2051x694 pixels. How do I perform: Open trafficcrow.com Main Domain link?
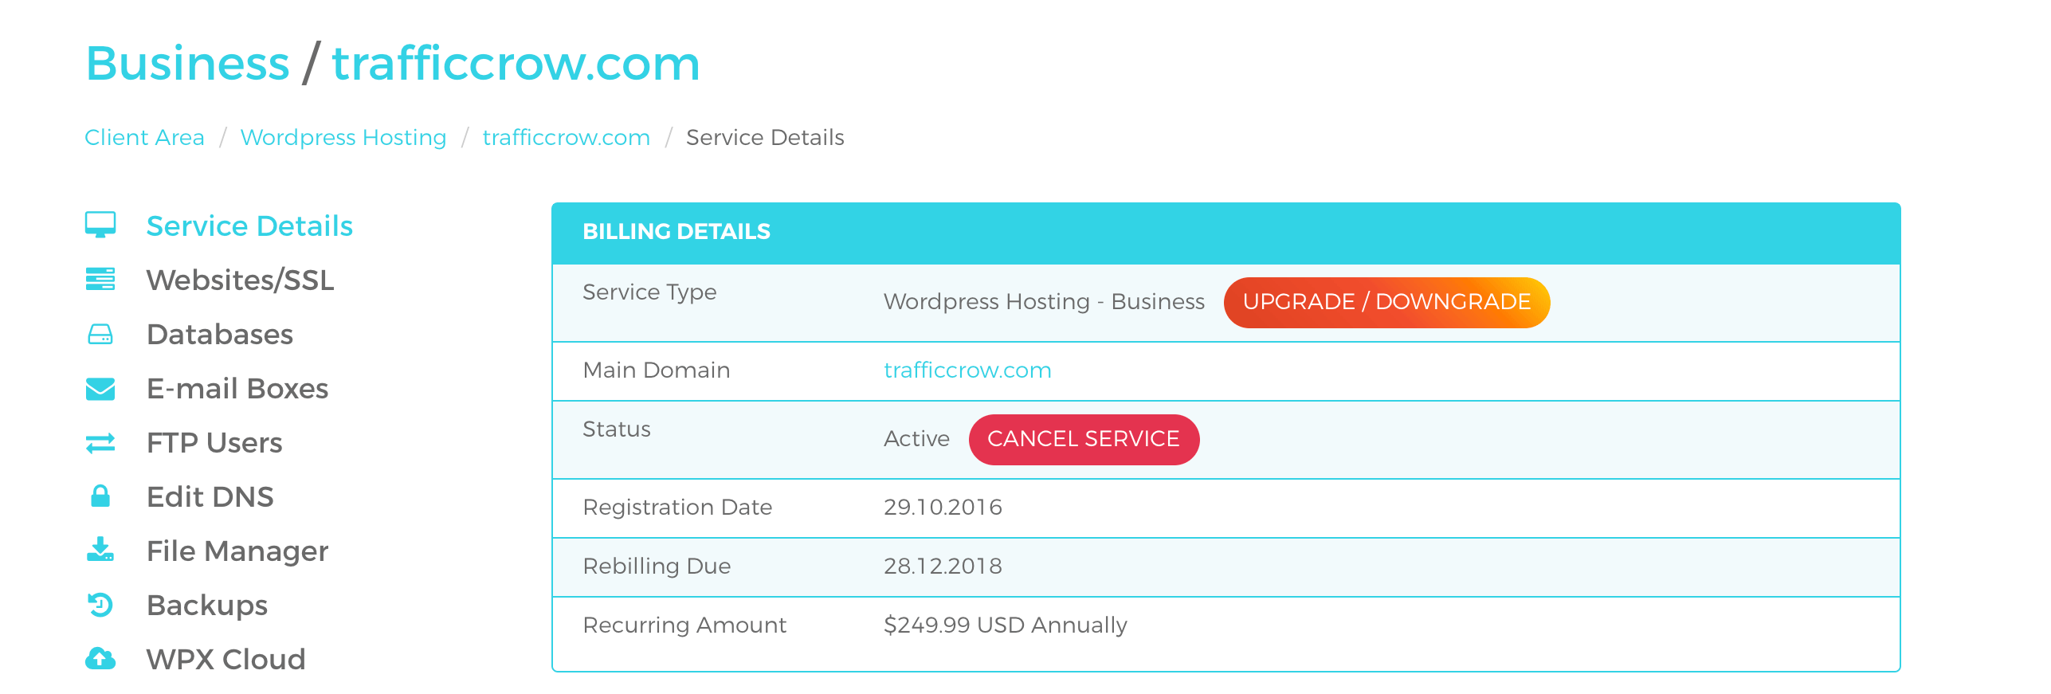967,371
